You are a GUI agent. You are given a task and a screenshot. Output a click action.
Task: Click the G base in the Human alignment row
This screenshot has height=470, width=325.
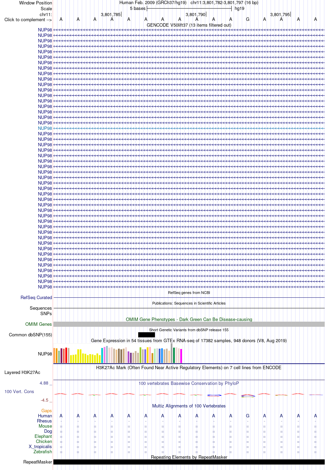(248, 416)
